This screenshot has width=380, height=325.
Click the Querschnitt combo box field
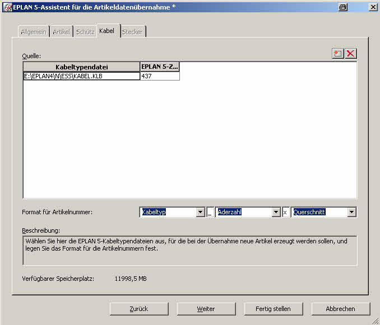coord(324,213)
